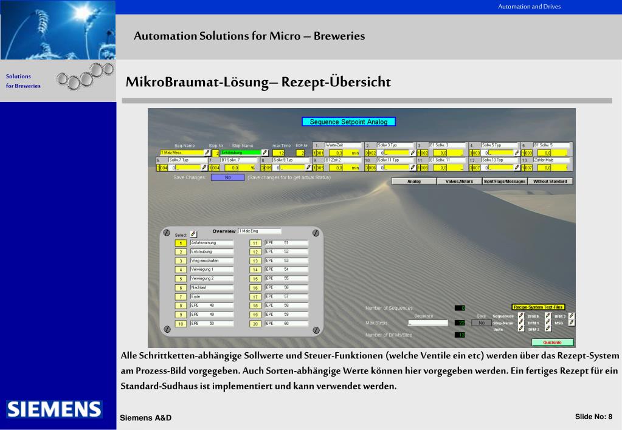622x430 pixels.
Task: Select step 11 number button
Action: point(255,243)
